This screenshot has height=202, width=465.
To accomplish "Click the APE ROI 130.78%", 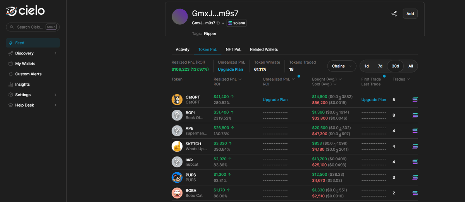I will tap(221, 134).
